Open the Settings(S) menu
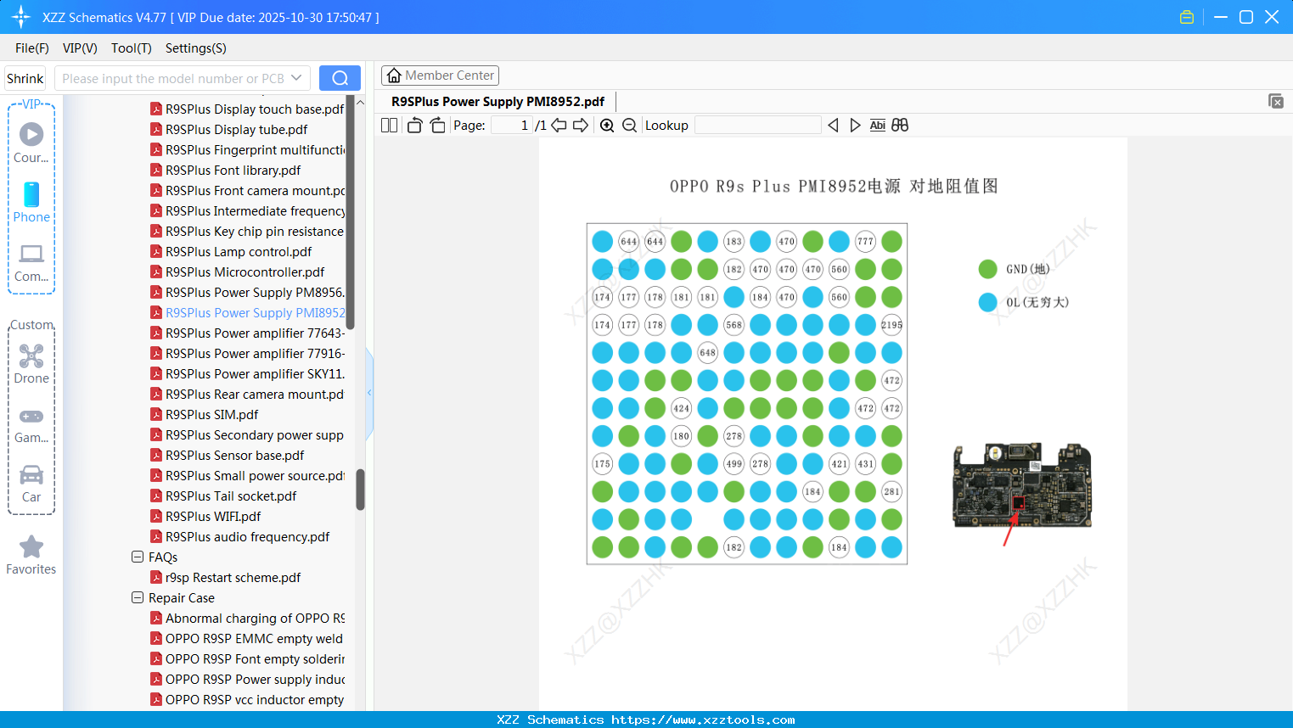Viewport: 1293px width, 728px height. pyautogui.click(x=196, y=48)
